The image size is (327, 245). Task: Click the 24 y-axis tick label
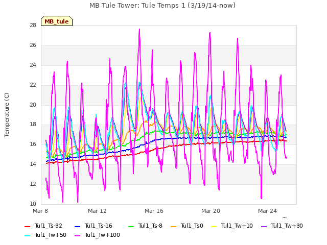[x=33, y=65]
